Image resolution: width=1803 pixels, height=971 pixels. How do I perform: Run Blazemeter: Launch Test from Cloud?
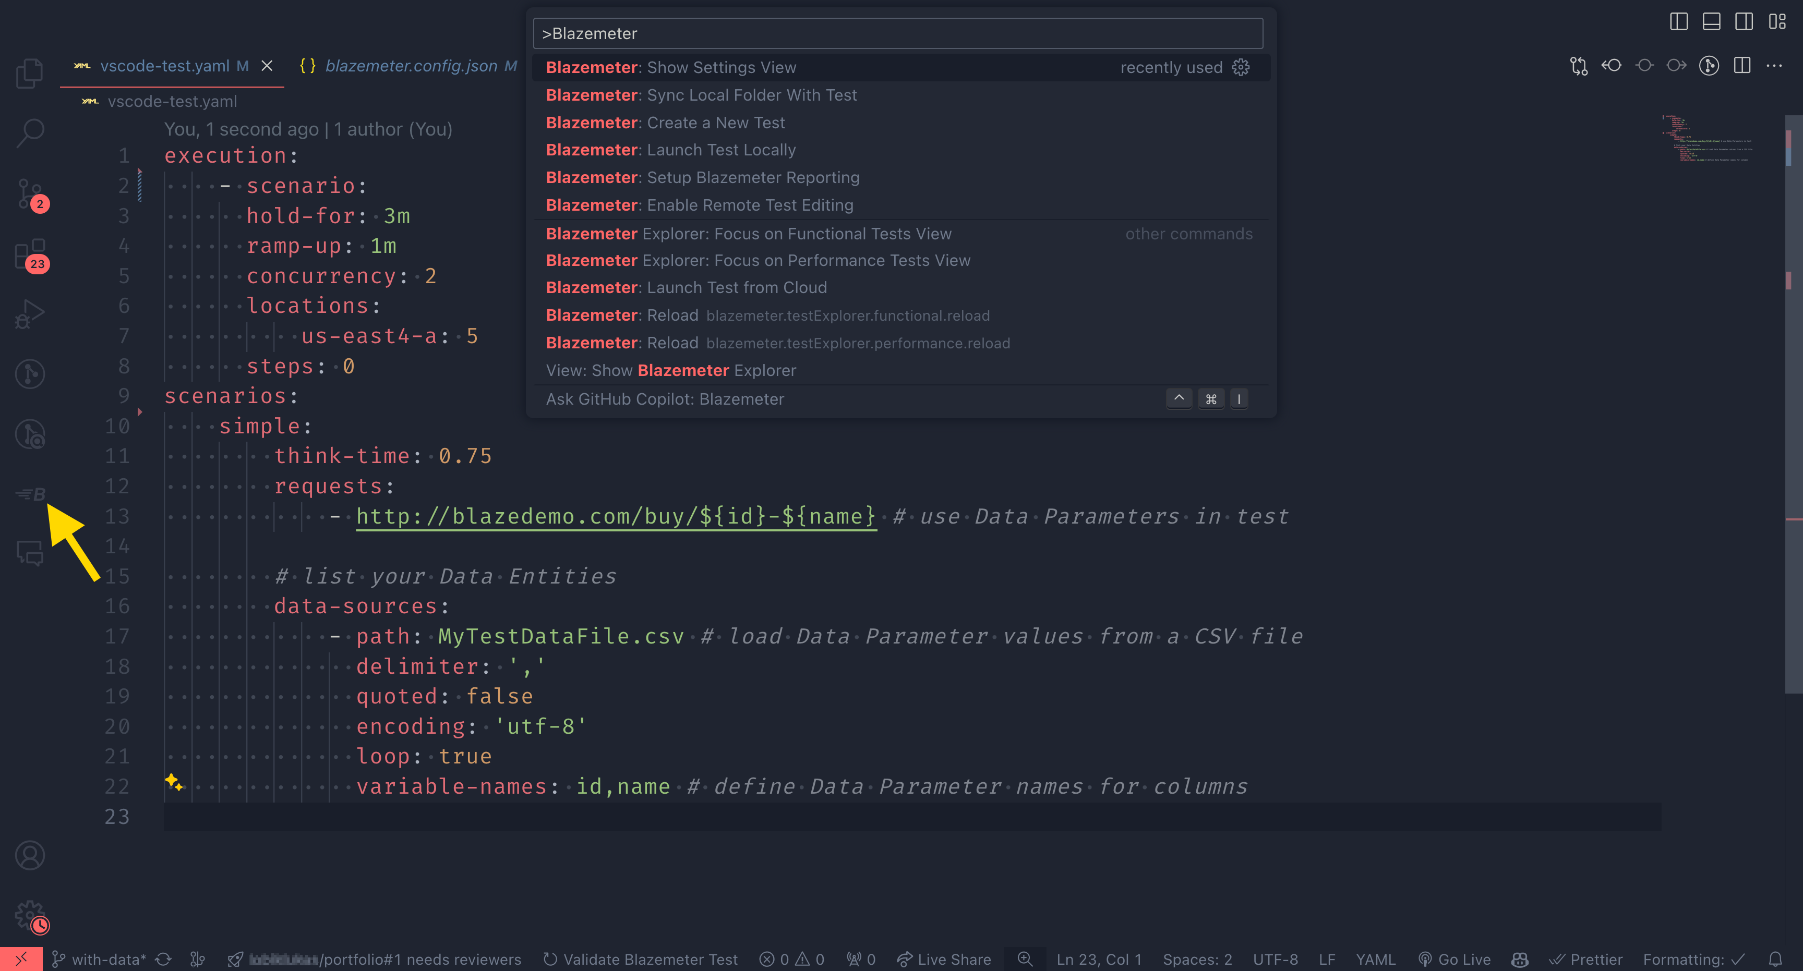click(x=901, y=287)
